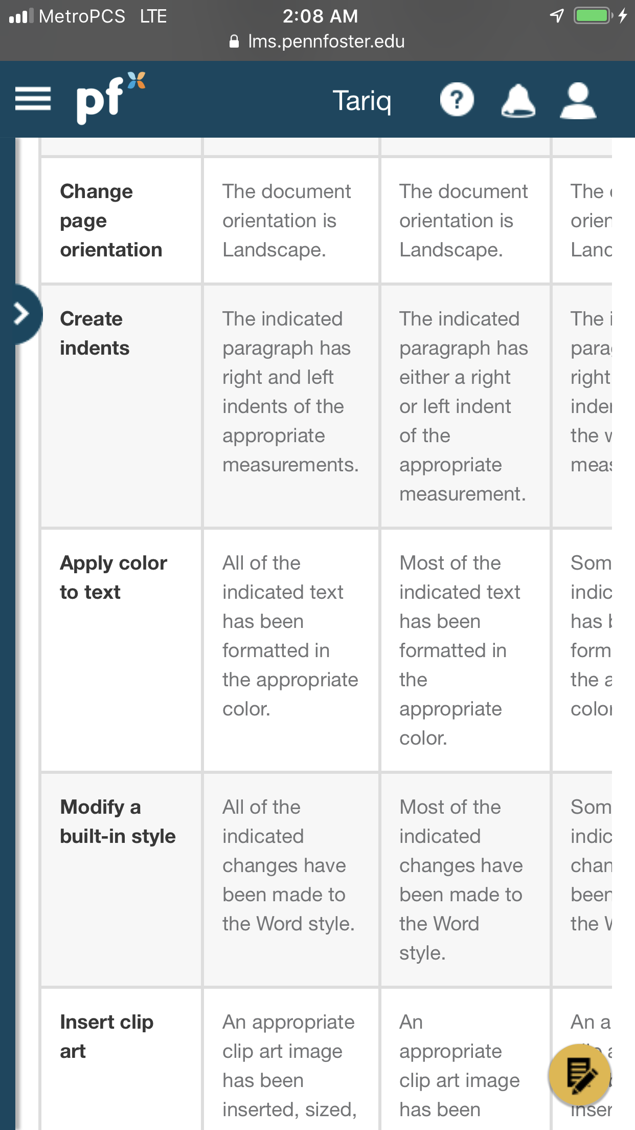The image size is (635, 1130).
Task: Tap the 2:08 AM status bar clock
Action: (321, 16)
